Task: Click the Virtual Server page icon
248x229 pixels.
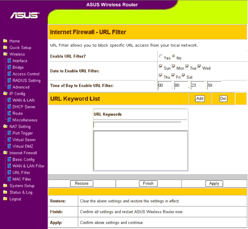Action: pyautogui.click(x=9, y=139)
